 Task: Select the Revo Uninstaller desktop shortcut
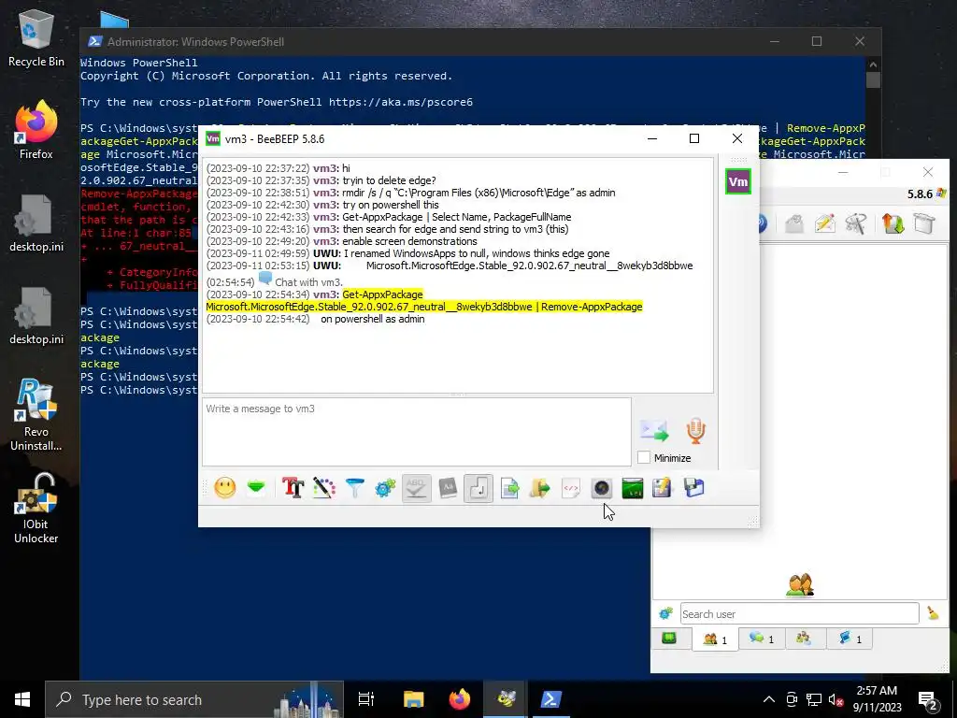coord(36,415)
